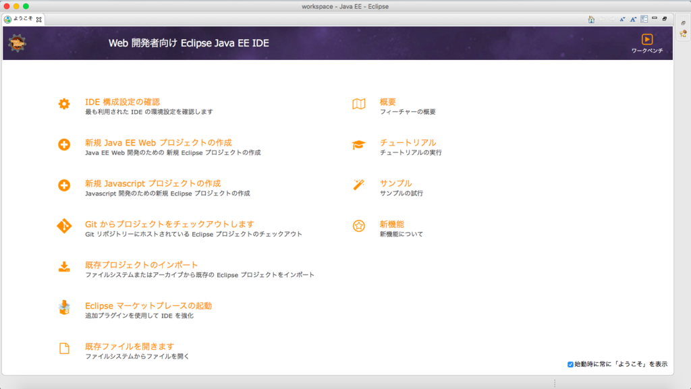Click the restore icon in right trim
The width and height of the screenshot is (691, 389).
(x=683, y=23)
